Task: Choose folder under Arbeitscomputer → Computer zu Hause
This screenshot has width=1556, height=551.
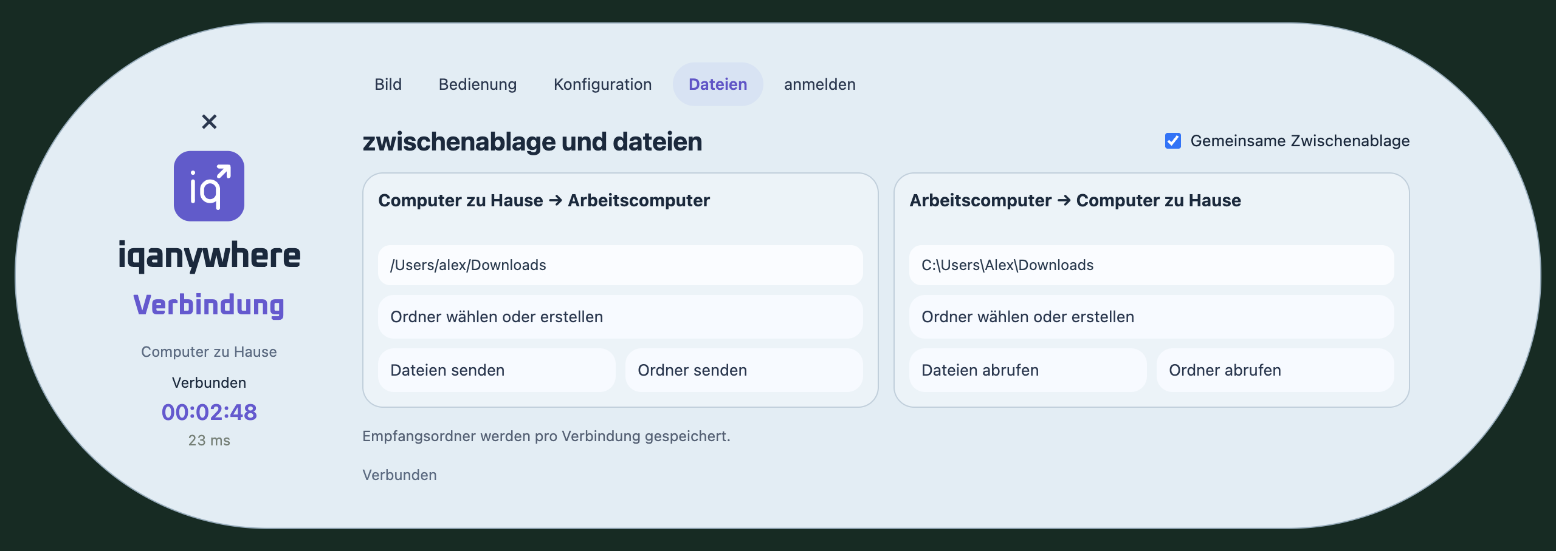Action: point(1152,317)
